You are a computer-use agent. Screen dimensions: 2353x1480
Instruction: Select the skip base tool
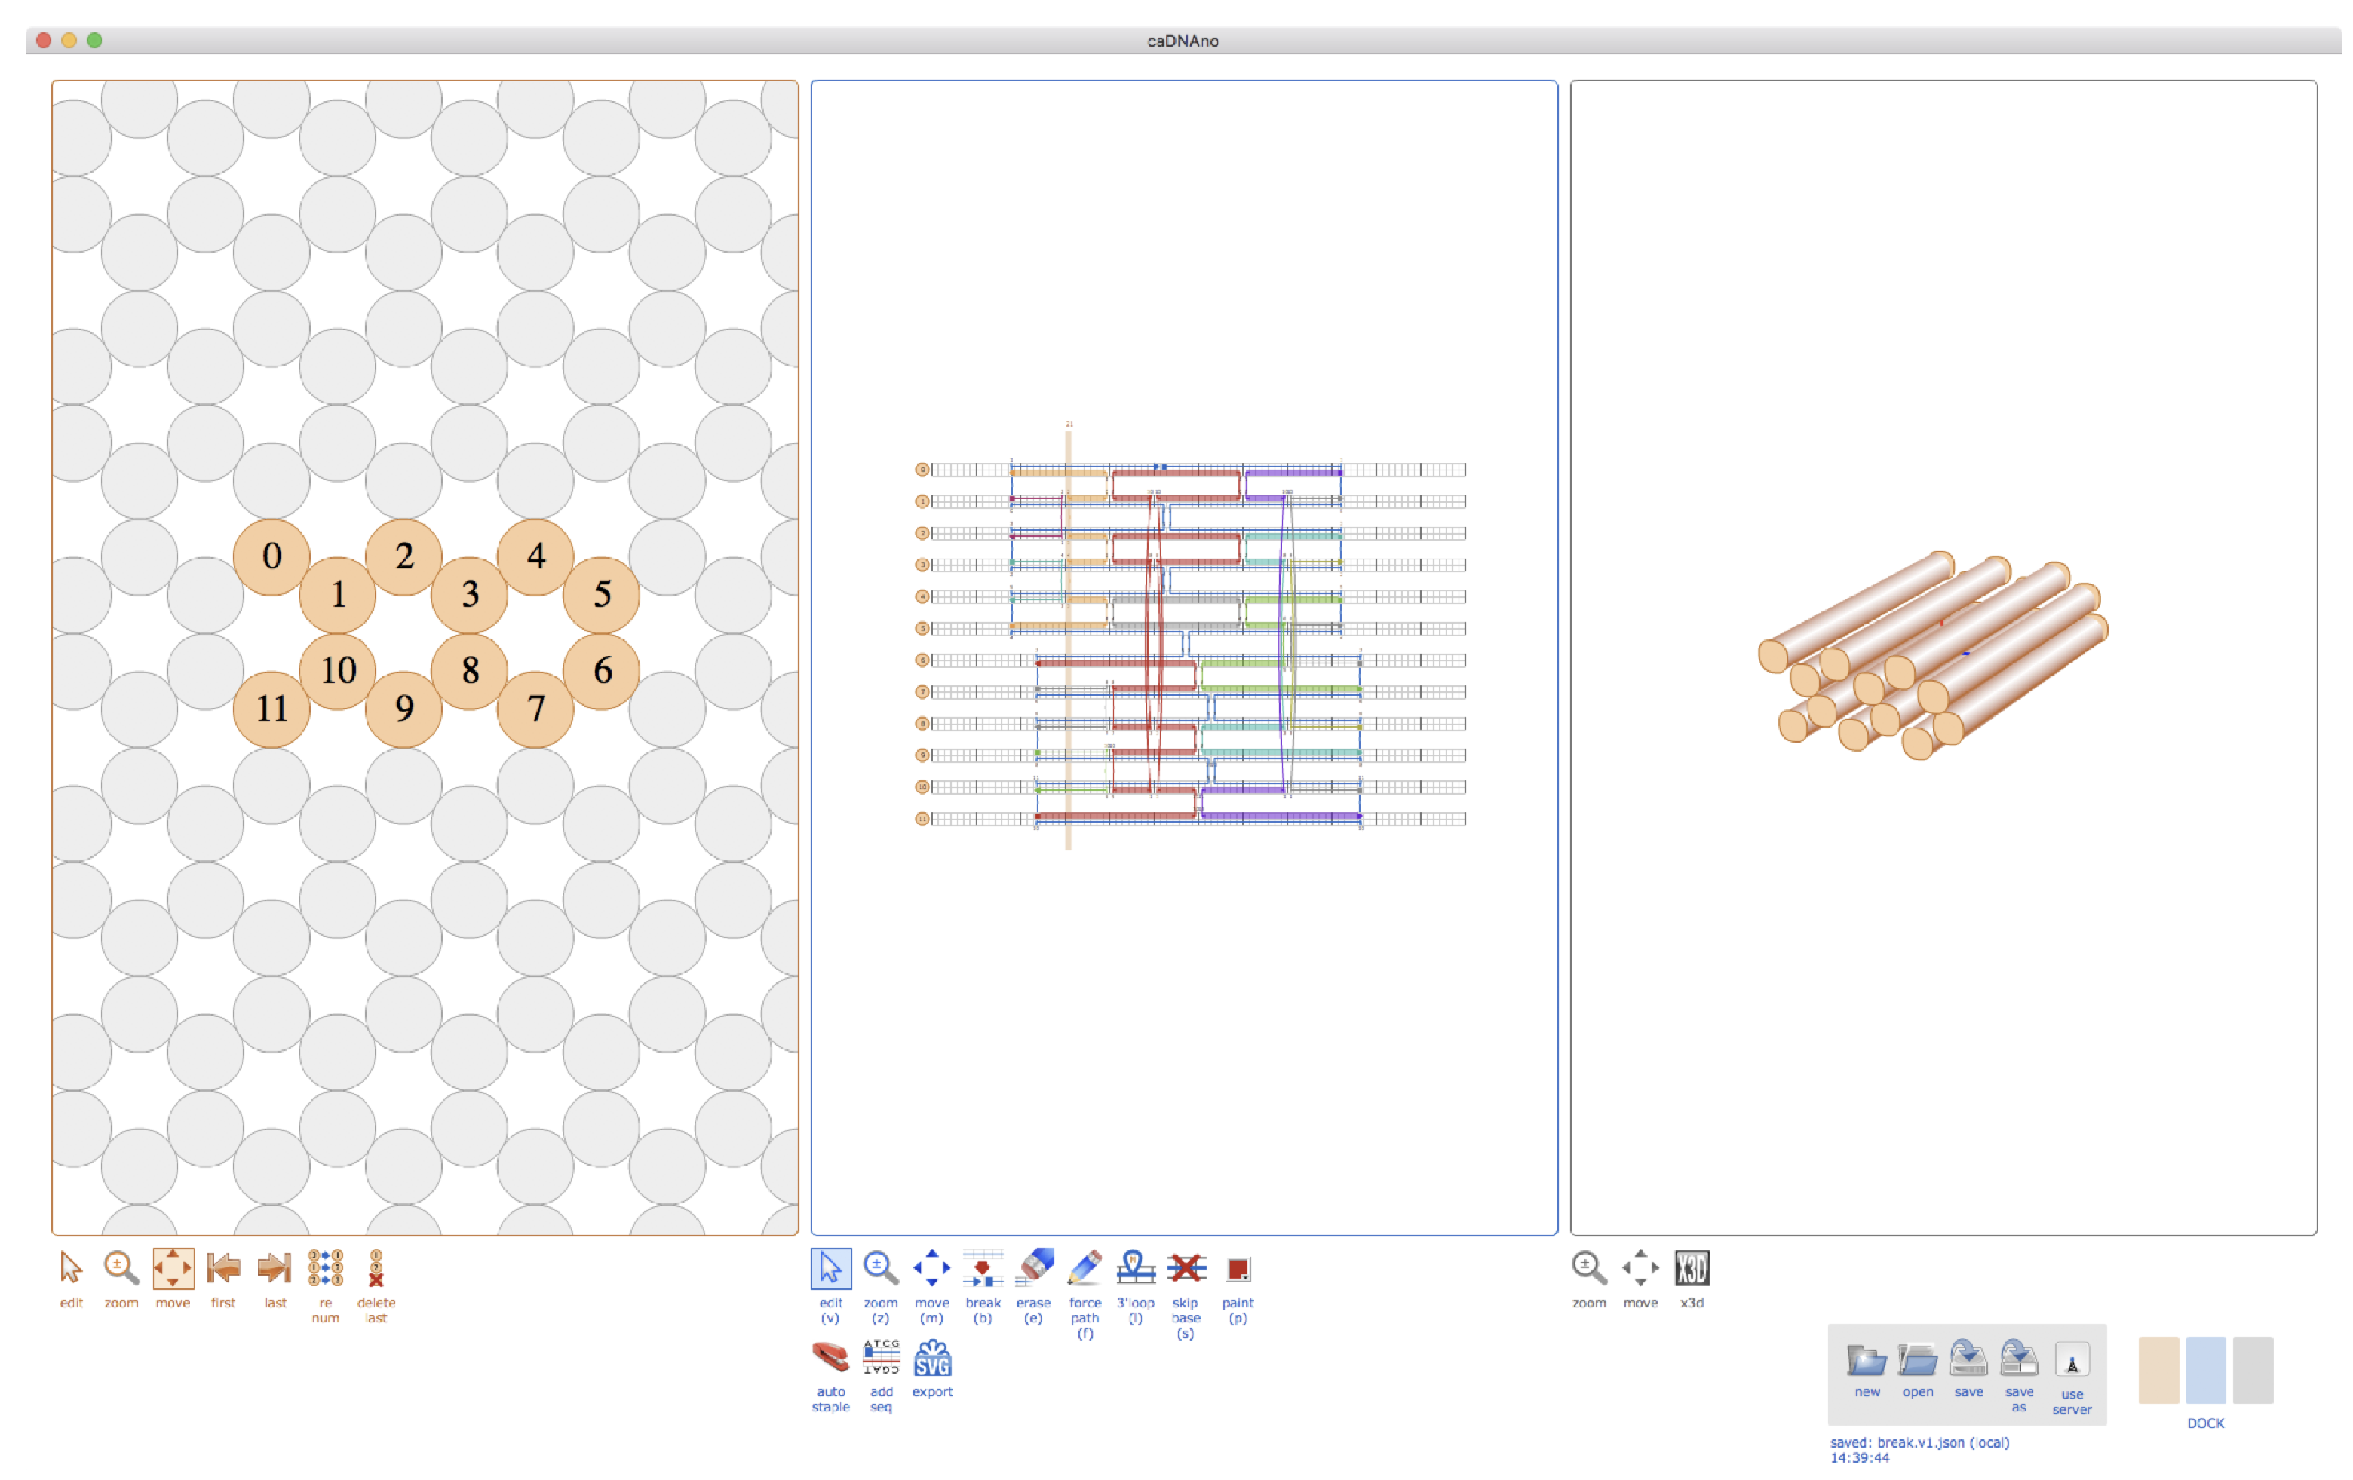1186,1268
